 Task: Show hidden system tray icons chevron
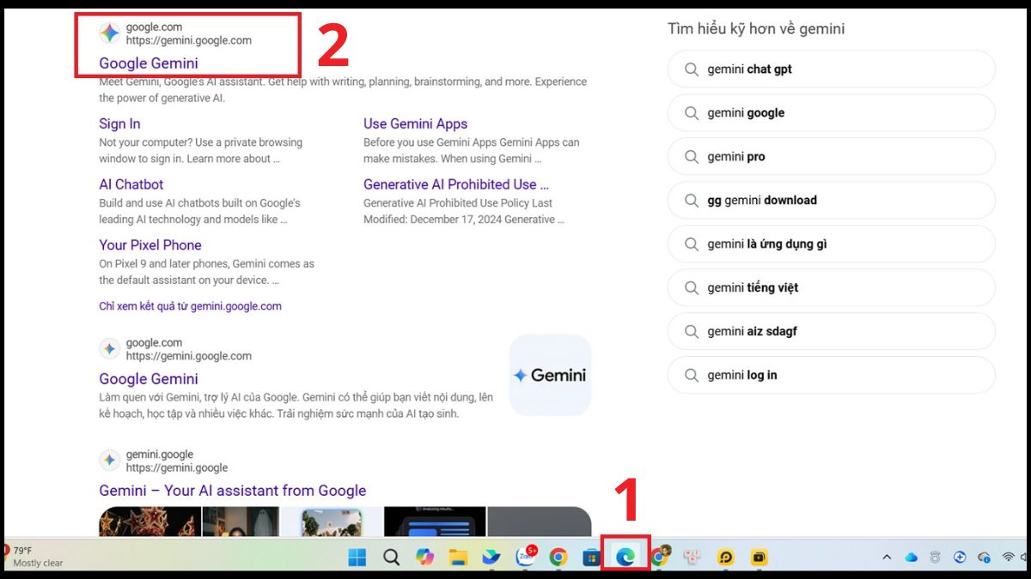[887, 558]
